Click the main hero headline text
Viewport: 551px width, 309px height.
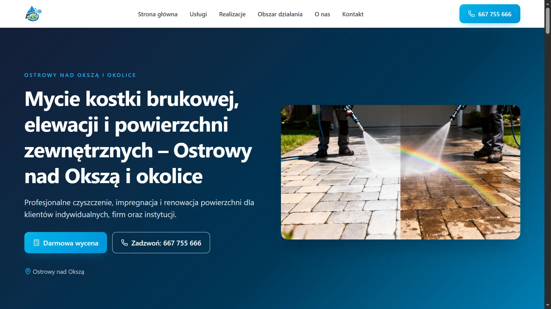tap(138, 138)
